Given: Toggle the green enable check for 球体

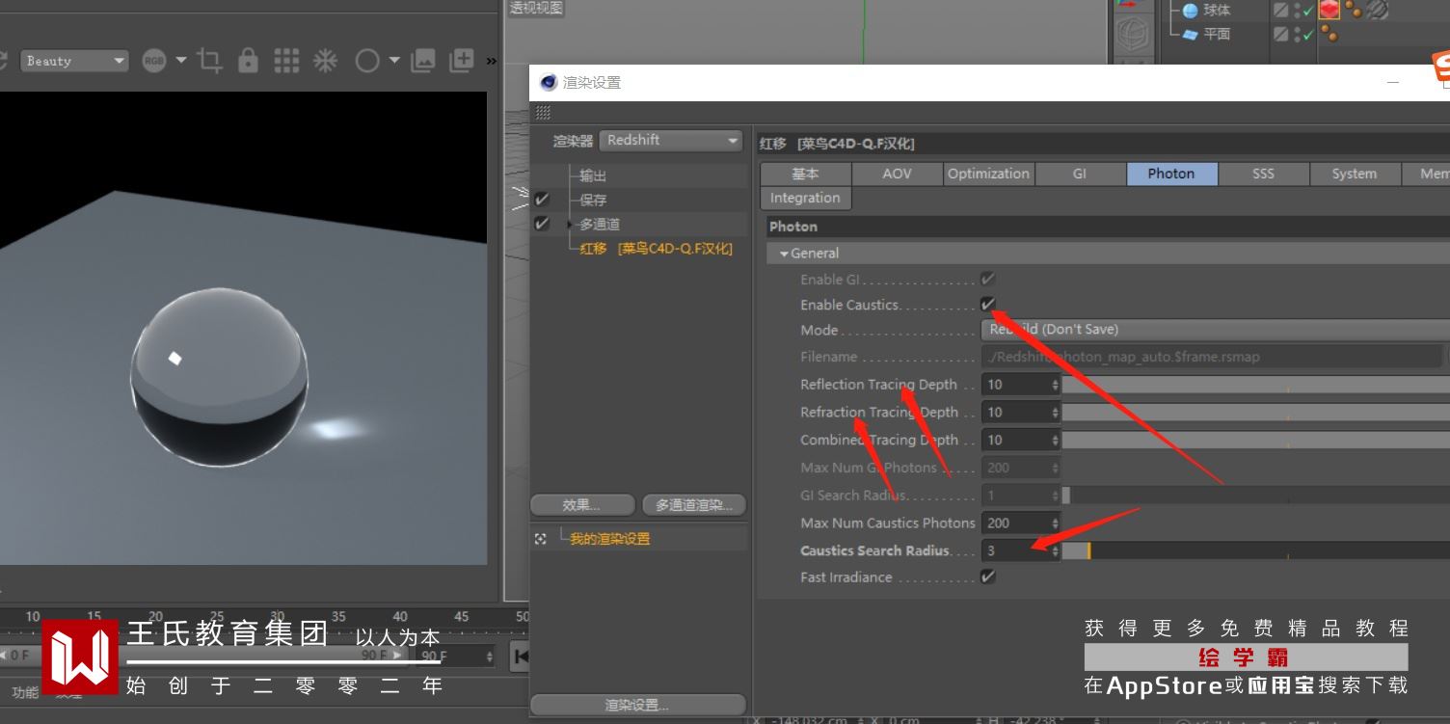Looking at the screenshot, I should click(1308, 12).
